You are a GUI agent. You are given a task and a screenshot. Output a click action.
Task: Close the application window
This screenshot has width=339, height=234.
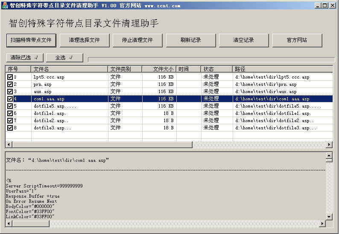[332, 6]
